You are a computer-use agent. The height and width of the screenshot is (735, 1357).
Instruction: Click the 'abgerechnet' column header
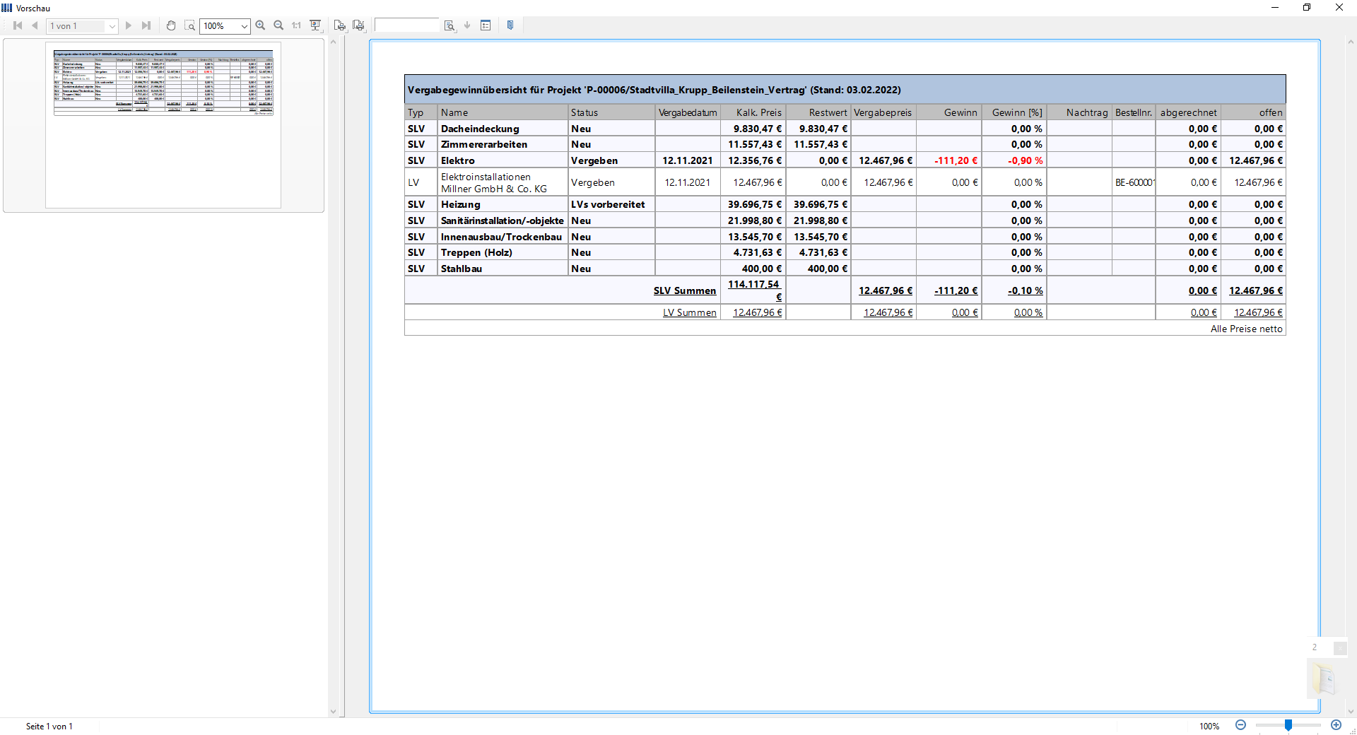click(1189, 112)
